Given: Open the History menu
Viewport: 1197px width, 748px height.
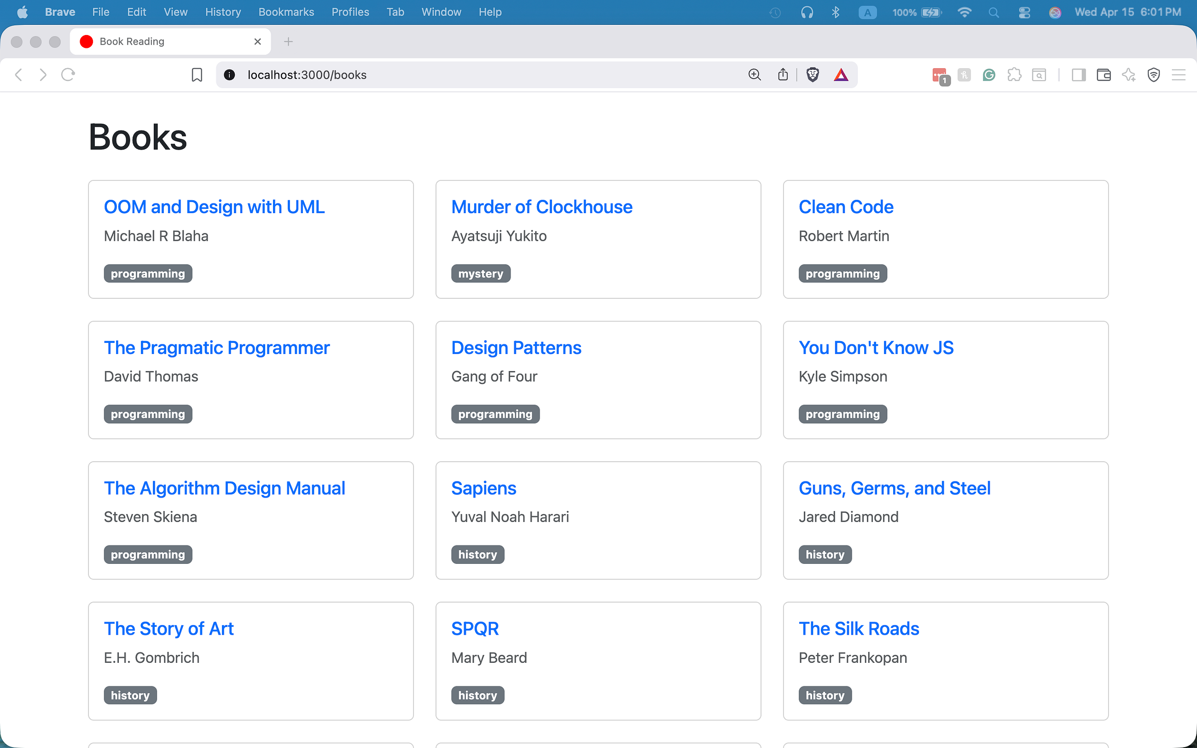Looking at the screenshot, I should 223,12.
